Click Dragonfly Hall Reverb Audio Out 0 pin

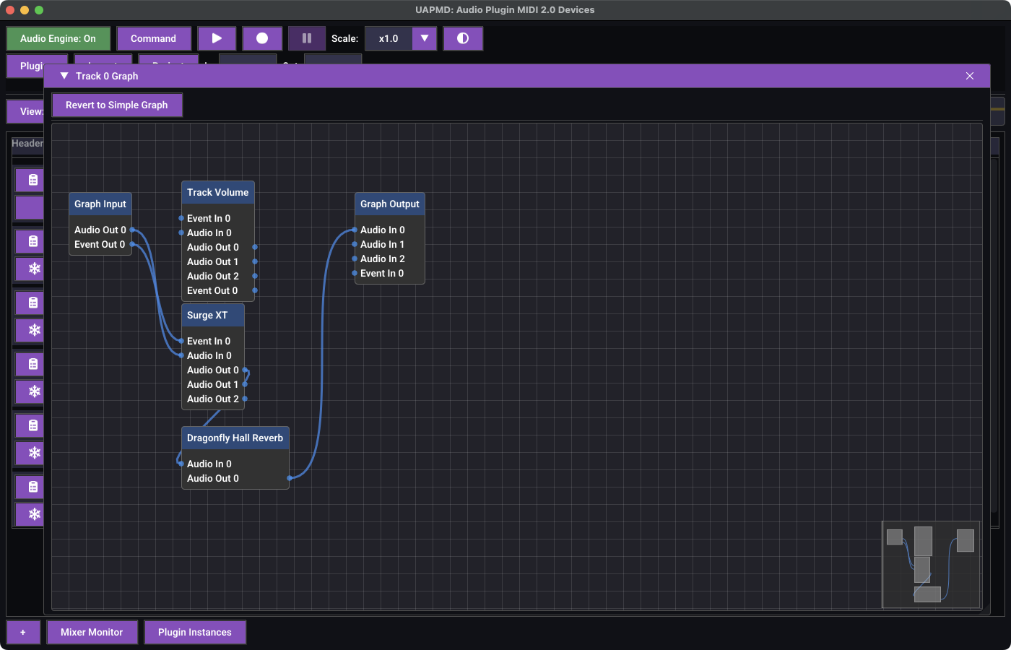[x=290, y=478]
